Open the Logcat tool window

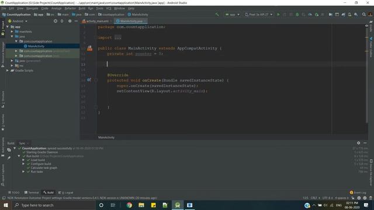tap(65, 192)
